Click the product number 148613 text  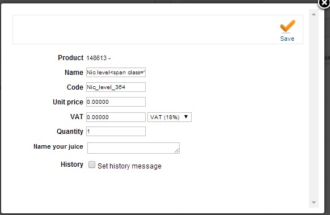[96, 58]
